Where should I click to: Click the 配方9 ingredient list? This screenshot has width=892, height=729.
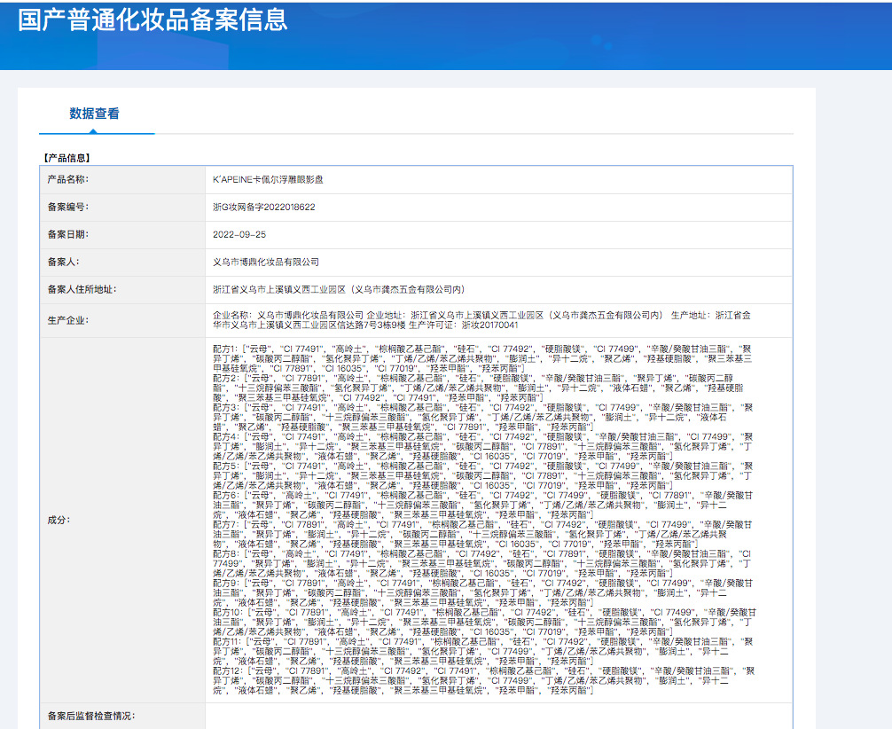[x=483, y=593]
